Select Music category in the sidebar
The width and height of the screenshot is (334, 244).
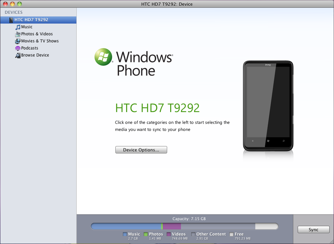tap(27, 27)
